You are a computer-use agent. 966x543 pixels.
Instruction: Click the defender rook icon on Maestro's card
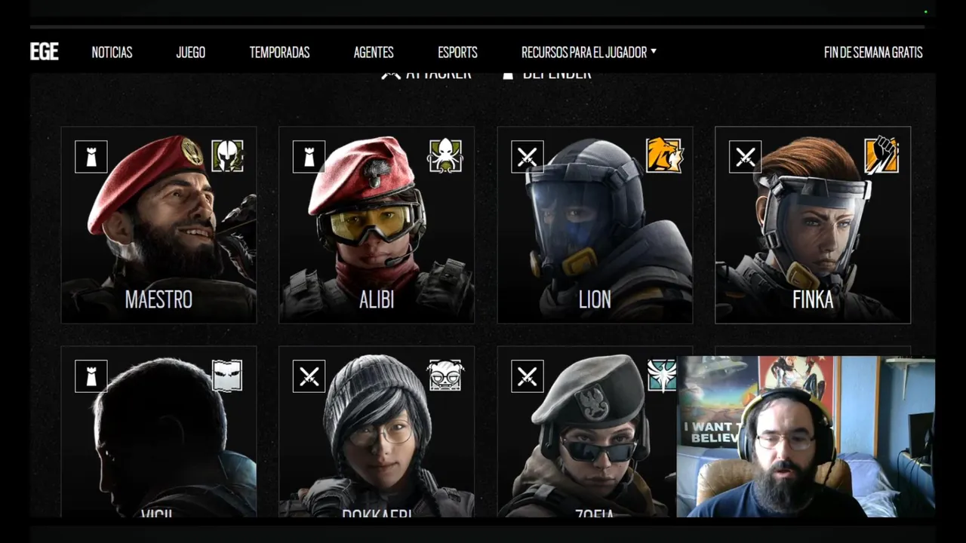(x=91, y=157)
